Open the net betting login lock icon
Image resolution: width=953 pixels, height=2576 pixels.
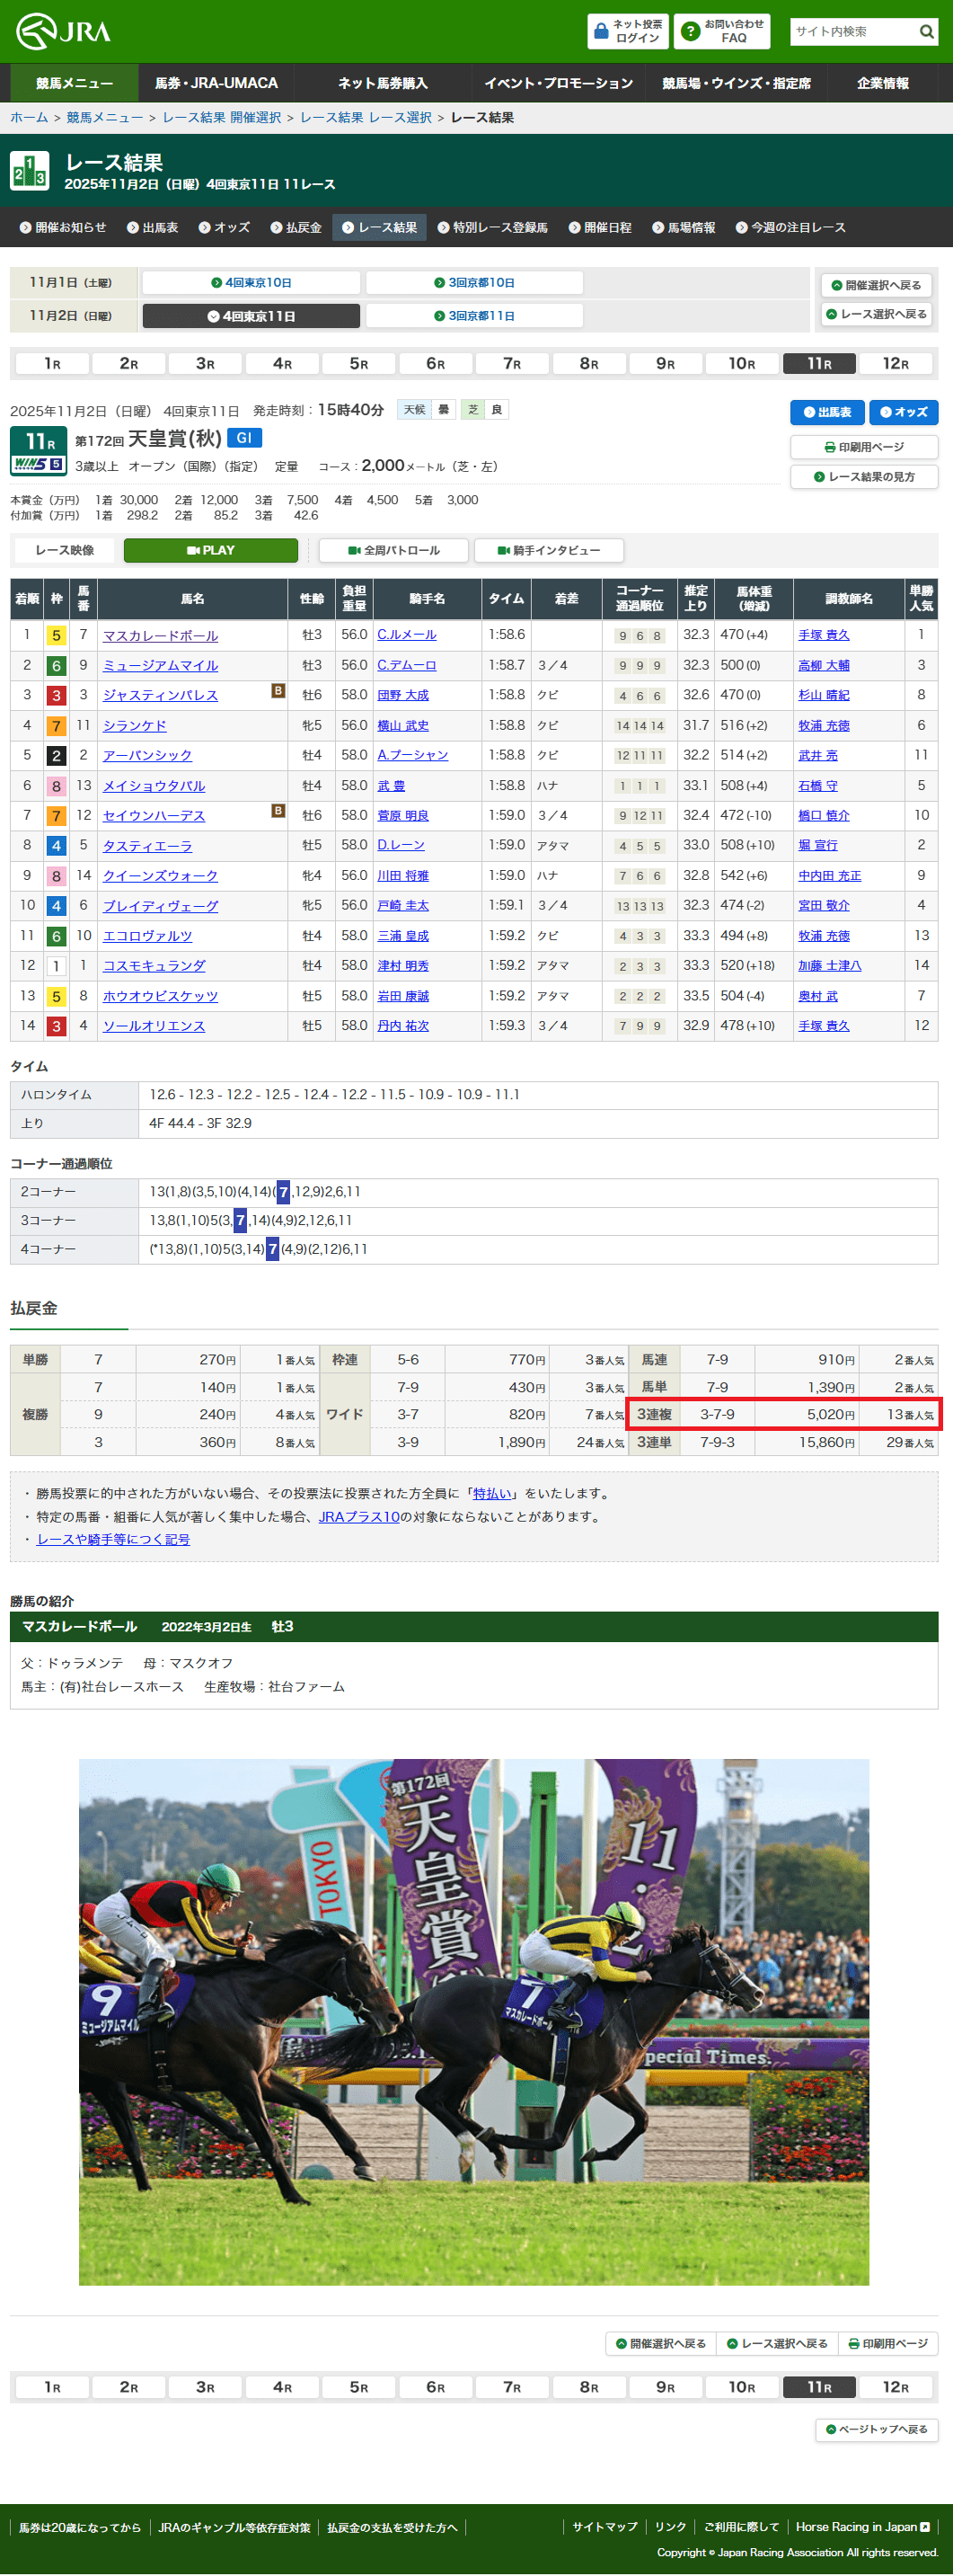click(x=602, y=32)
